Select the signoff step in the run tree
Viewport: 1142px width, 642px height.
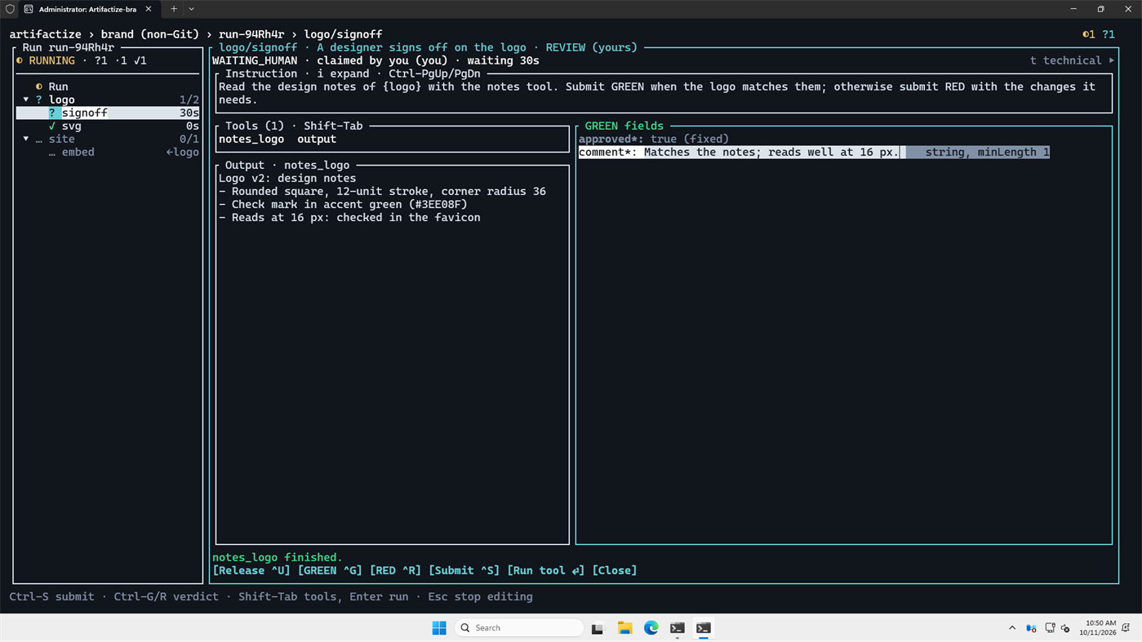click(x=108, y=113)
